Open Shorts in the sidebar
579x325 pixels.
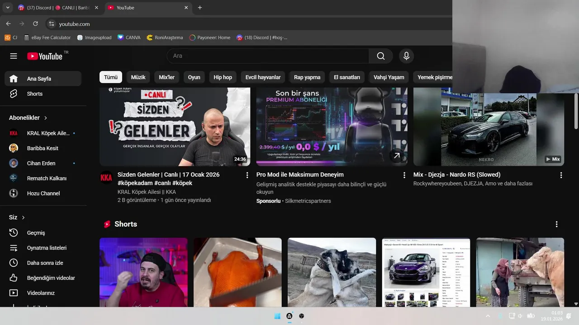point(43,94)
